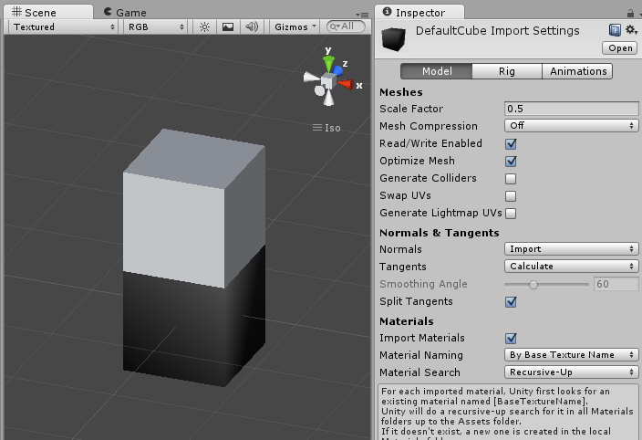Click the Smoothing Angle slider
This screenshot has height=440, width=642.
click(546, 285)
